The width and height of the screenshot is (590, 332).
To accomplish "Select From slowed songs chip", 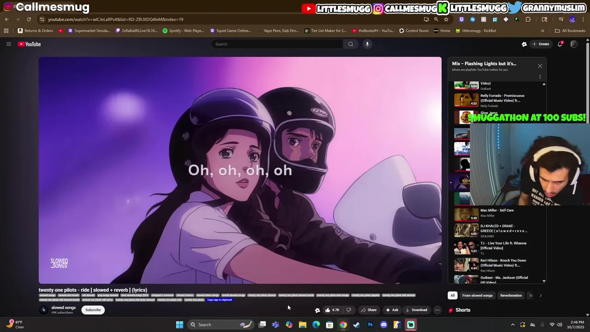I will (x=478, y=296).
